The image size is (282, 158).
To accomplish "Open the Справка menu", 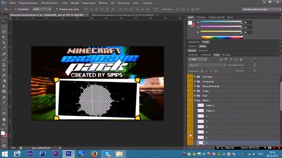I will pyautogui.click(x=147, y=3).
